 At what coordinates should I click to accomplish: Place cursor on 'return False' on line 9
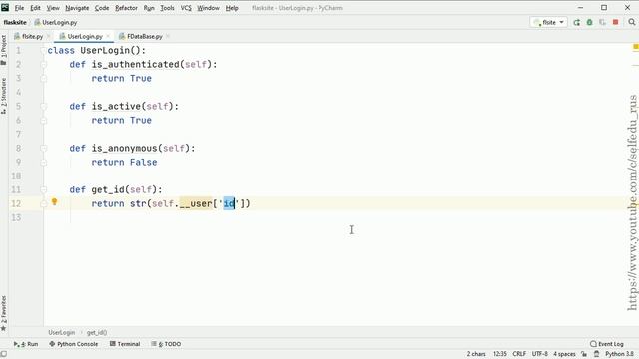(124, 162)
